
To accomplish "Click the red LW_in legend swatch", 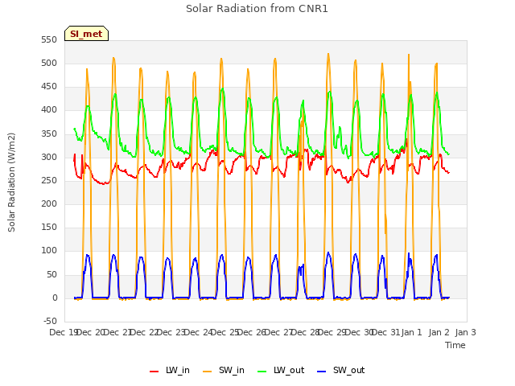I will click(154, 371).
